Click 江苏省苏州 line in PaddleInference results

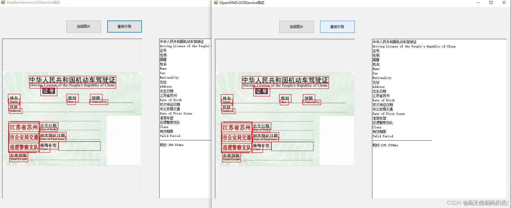pyautogui.click(x=168, y=95)
